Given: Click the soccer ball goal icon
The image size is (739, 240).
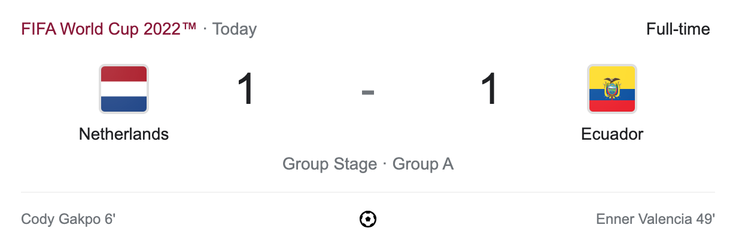Looking at the screenshot, I should click(x=368, y=220).
